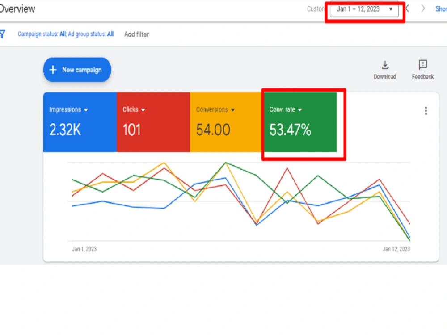447x335 pixels.
Task: Click the New campaign button
Action: [x=77, y=70]
